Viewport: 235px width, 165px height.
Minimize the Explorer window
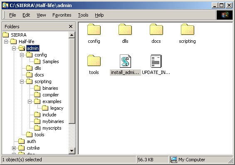tap(215, 5)
